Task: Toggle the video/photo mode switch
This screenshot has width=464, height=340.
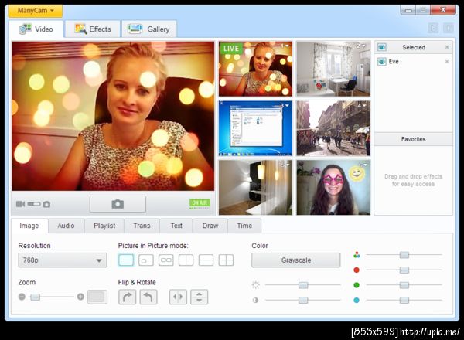Action: 34,204
